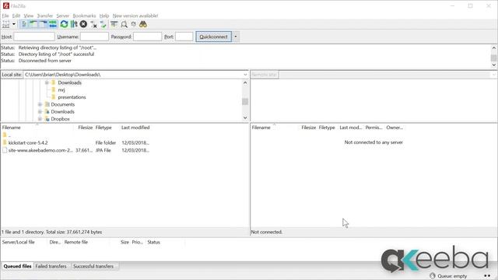The width and height of the screenshot is (498, 280).
Task: Select the presentations folder in tree
Action: click(72, 97)
